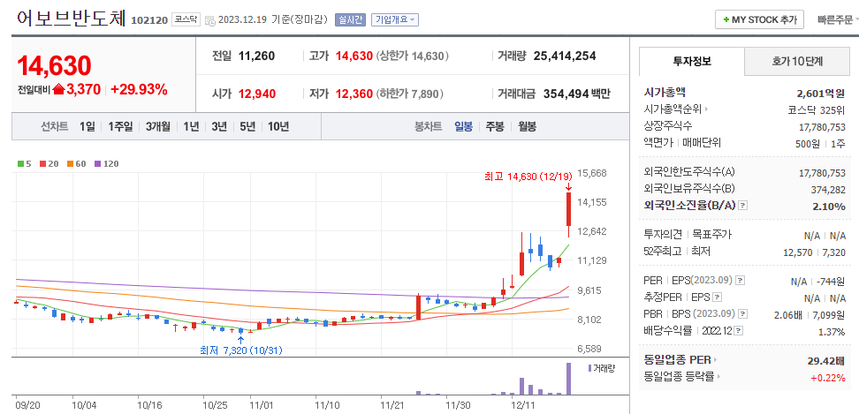Screen dimensions: 859x414
Task: Click the purple 120-day moving average legend
Action: point(106,163)
